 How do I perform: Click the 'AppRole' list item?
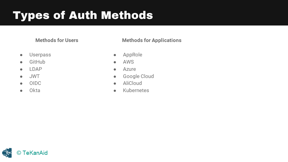coord(132,55)
